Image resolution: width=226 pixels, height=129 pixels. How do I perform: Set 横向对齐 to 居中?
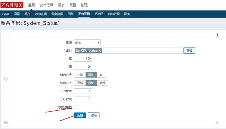coord(91,75)
